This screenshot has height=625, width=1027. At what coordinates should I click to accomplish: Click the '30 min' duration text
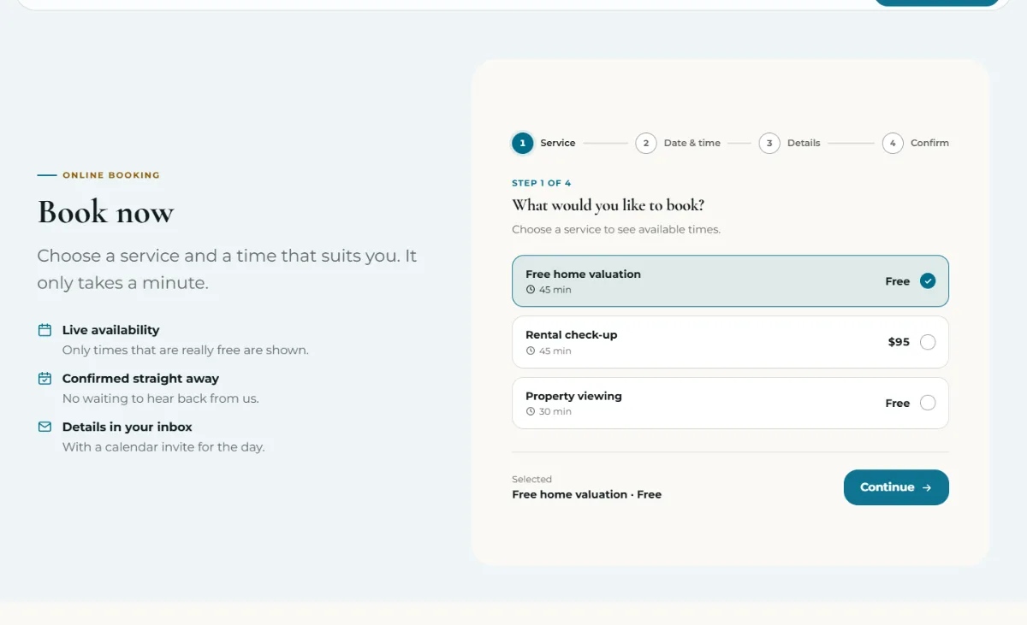(555, 412)
